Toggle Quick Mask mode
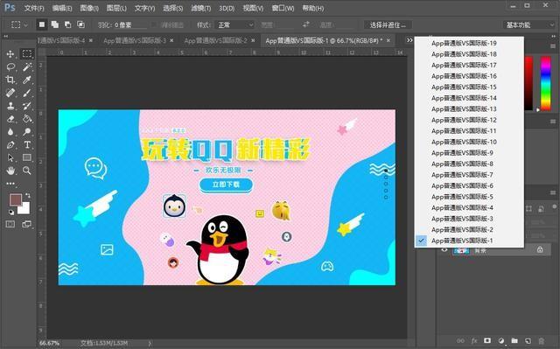Screen dimensions: 560x349 (10, 224)
